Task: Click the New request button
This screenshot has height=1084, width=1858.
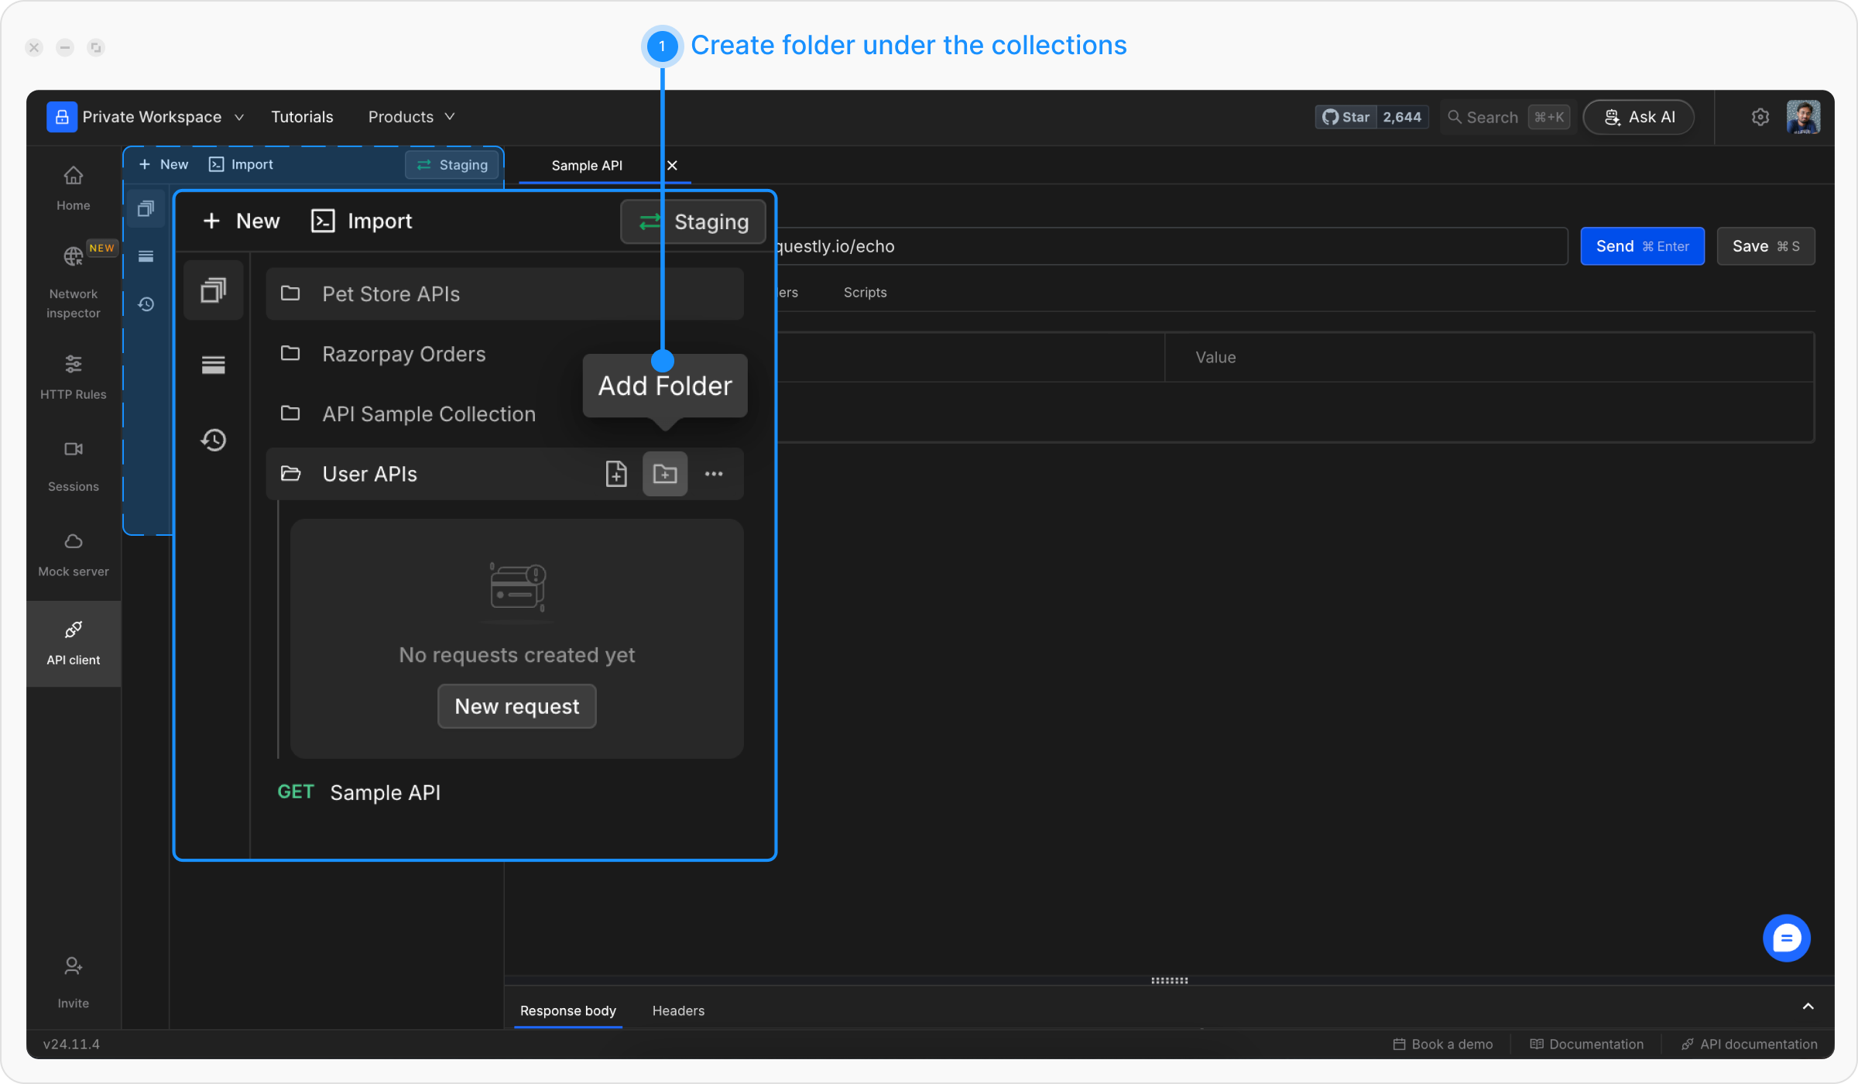Action: tap(516, 706)
